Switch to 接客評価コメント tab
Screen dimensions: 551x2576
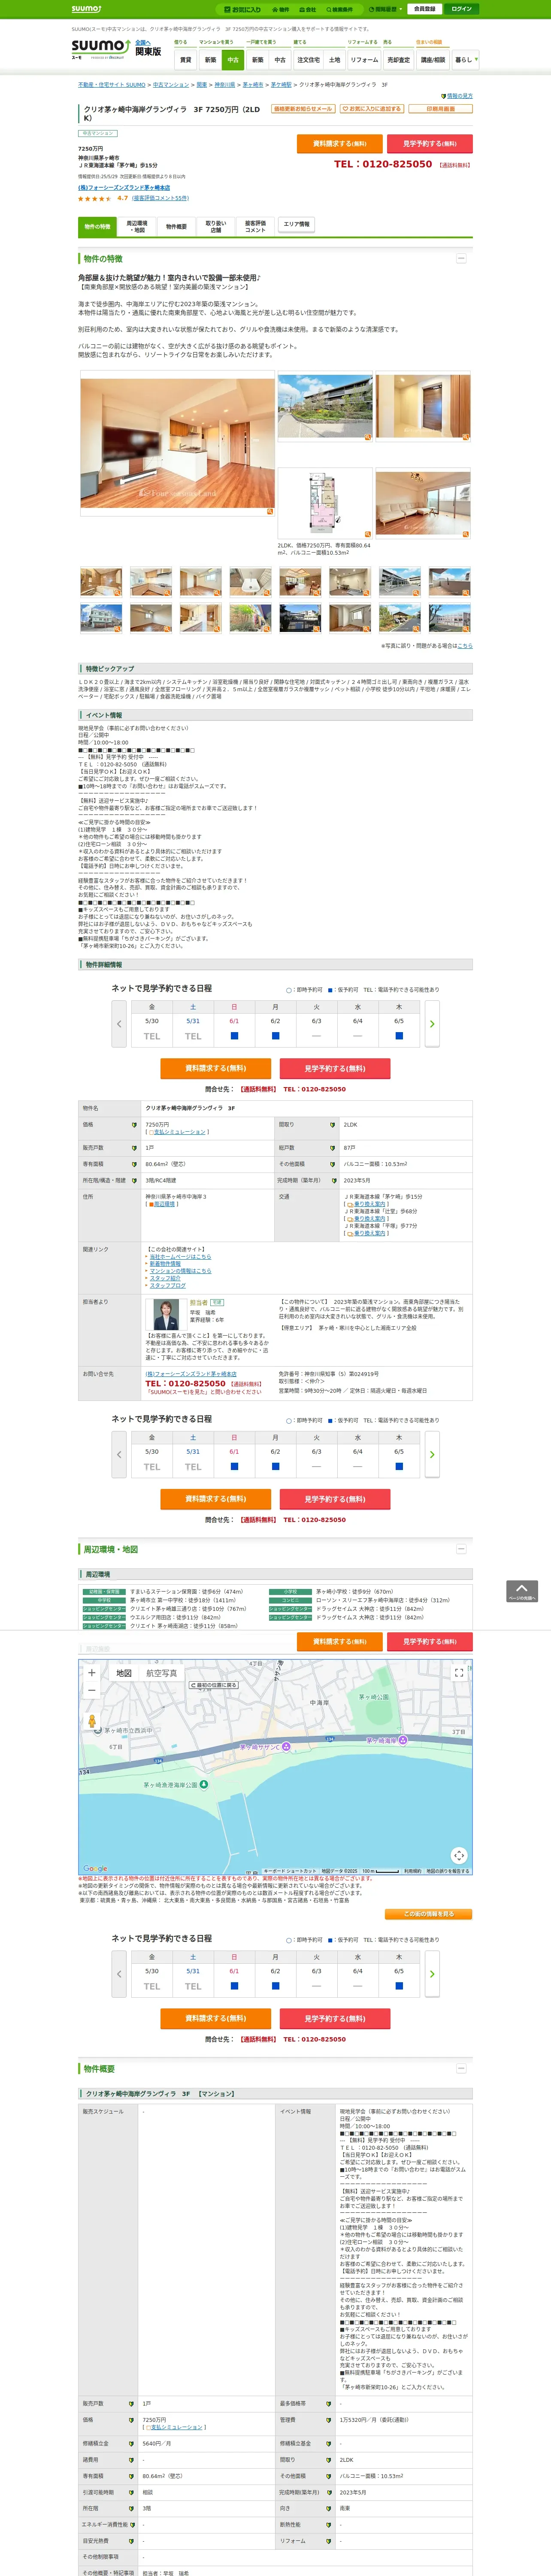pyautogui.click(x=255, y=227)
